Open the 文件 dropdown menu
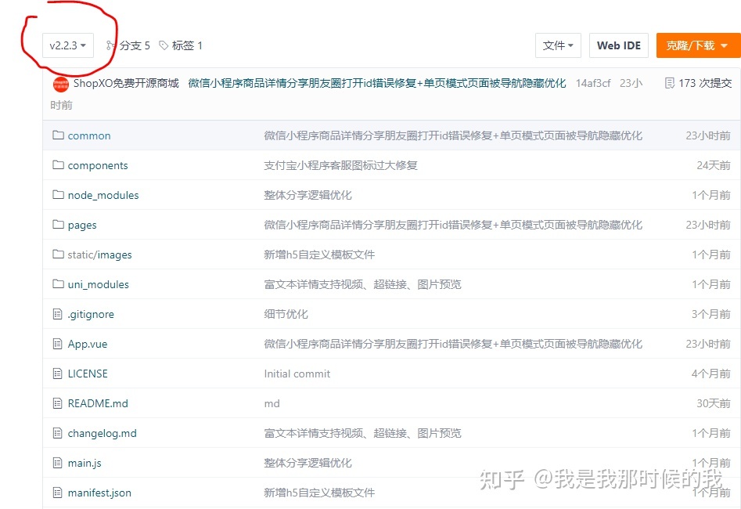Viewport: 741px width, 509px height. tap(558, 45)
